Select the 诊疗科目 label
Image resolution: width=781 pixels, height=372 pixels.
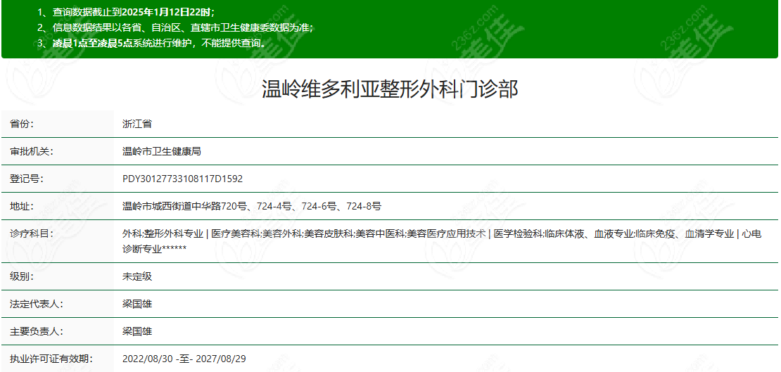click(32, 233)
